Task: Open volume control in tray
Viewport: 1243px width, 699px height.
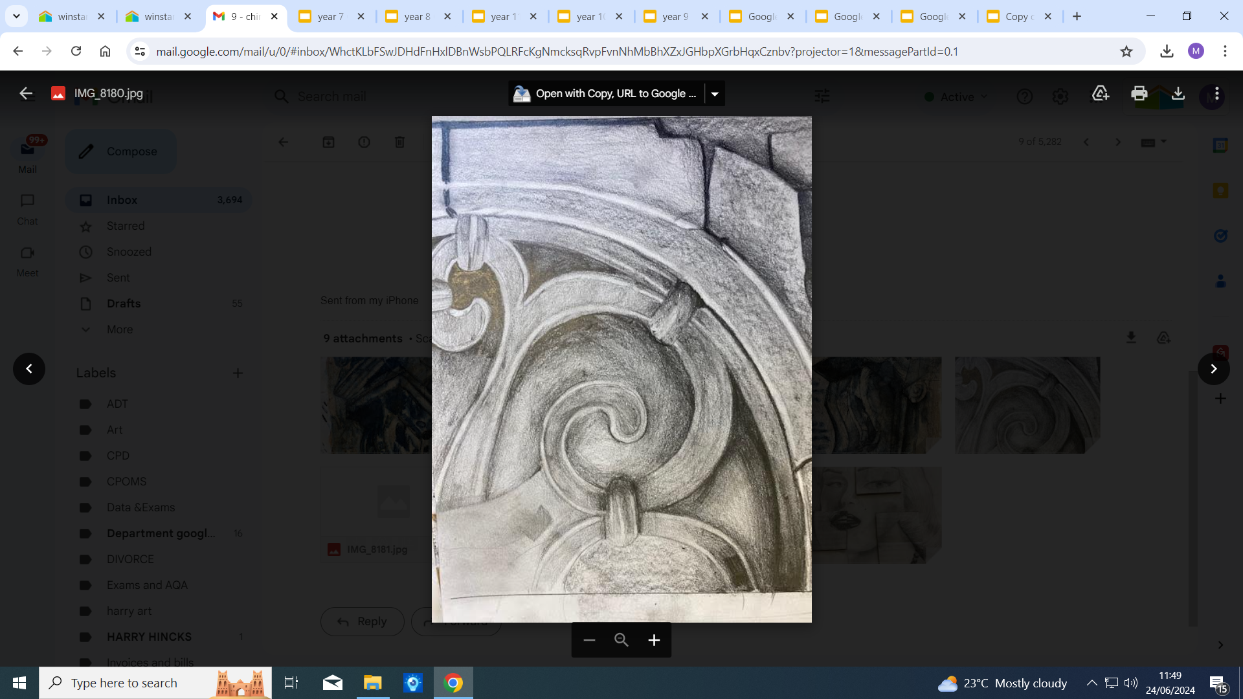Action: pyautogui.click(x=1131, y=683)
